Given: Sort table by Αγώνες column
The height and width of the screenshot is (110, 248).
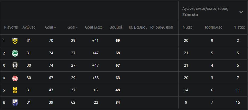Looking at the screenshot, I should [x=29, y=27].
